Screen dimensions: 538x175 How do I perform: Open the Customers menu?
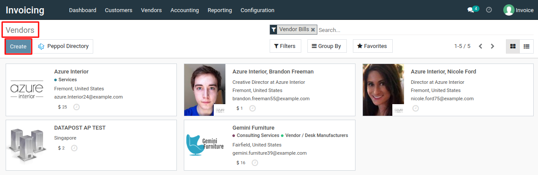(118, 10)
